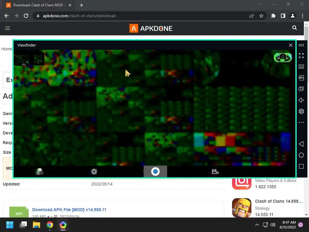Open Clash of Clans 14.555... sidebar entry
The image size is (309, 232).
[279, 201]
